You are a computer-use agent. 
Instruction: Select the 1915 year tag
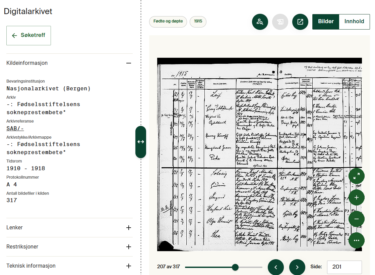[198, 21]
